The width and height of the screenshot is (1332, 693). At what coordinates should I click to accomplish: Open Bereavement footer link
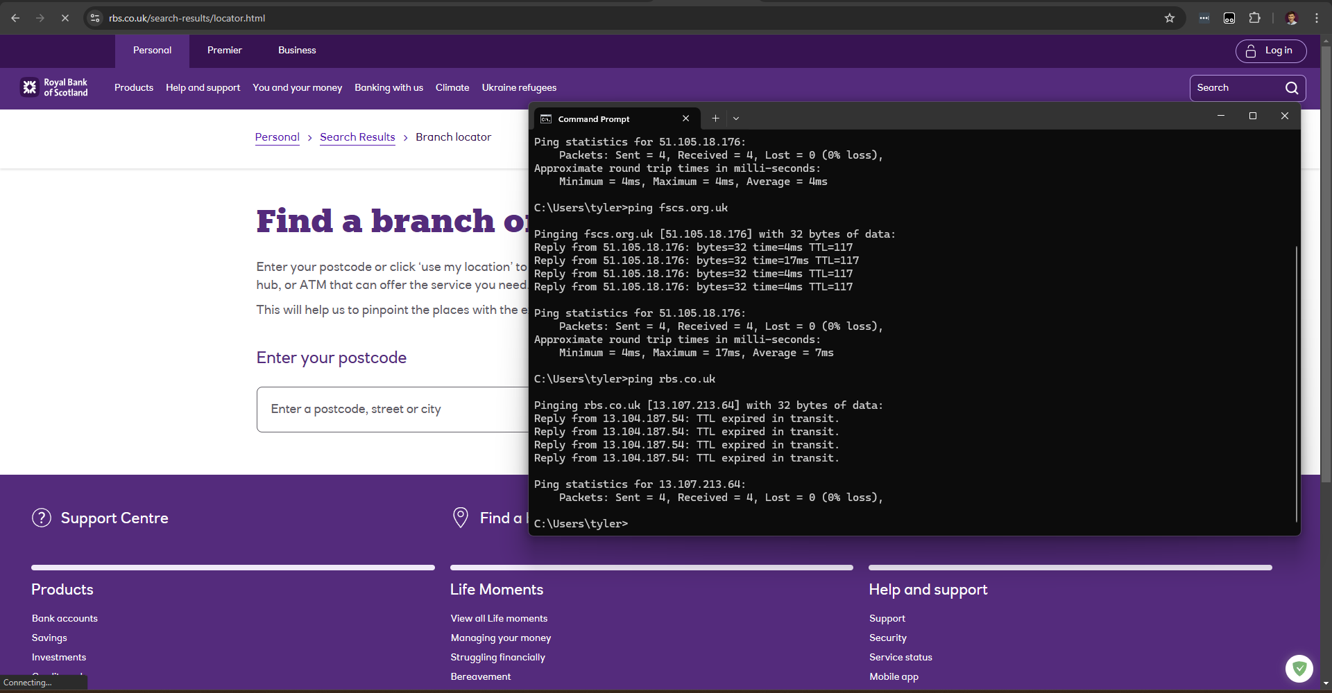pos(481,676)
